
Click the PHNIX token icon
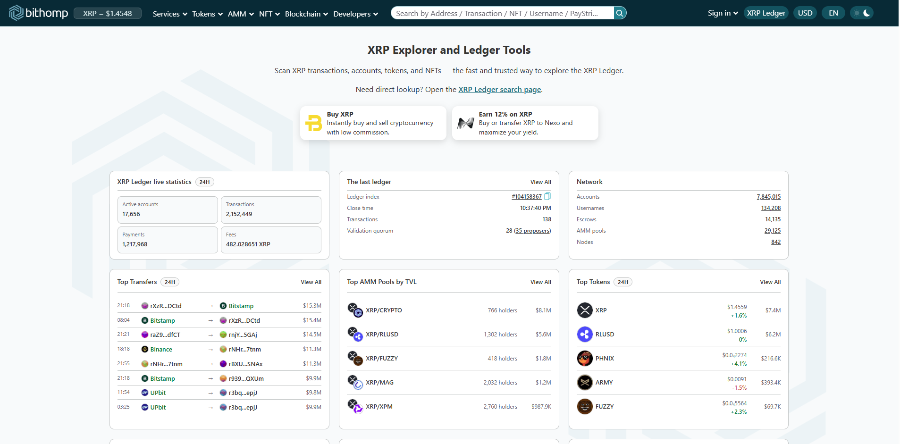tap(585, 359)
